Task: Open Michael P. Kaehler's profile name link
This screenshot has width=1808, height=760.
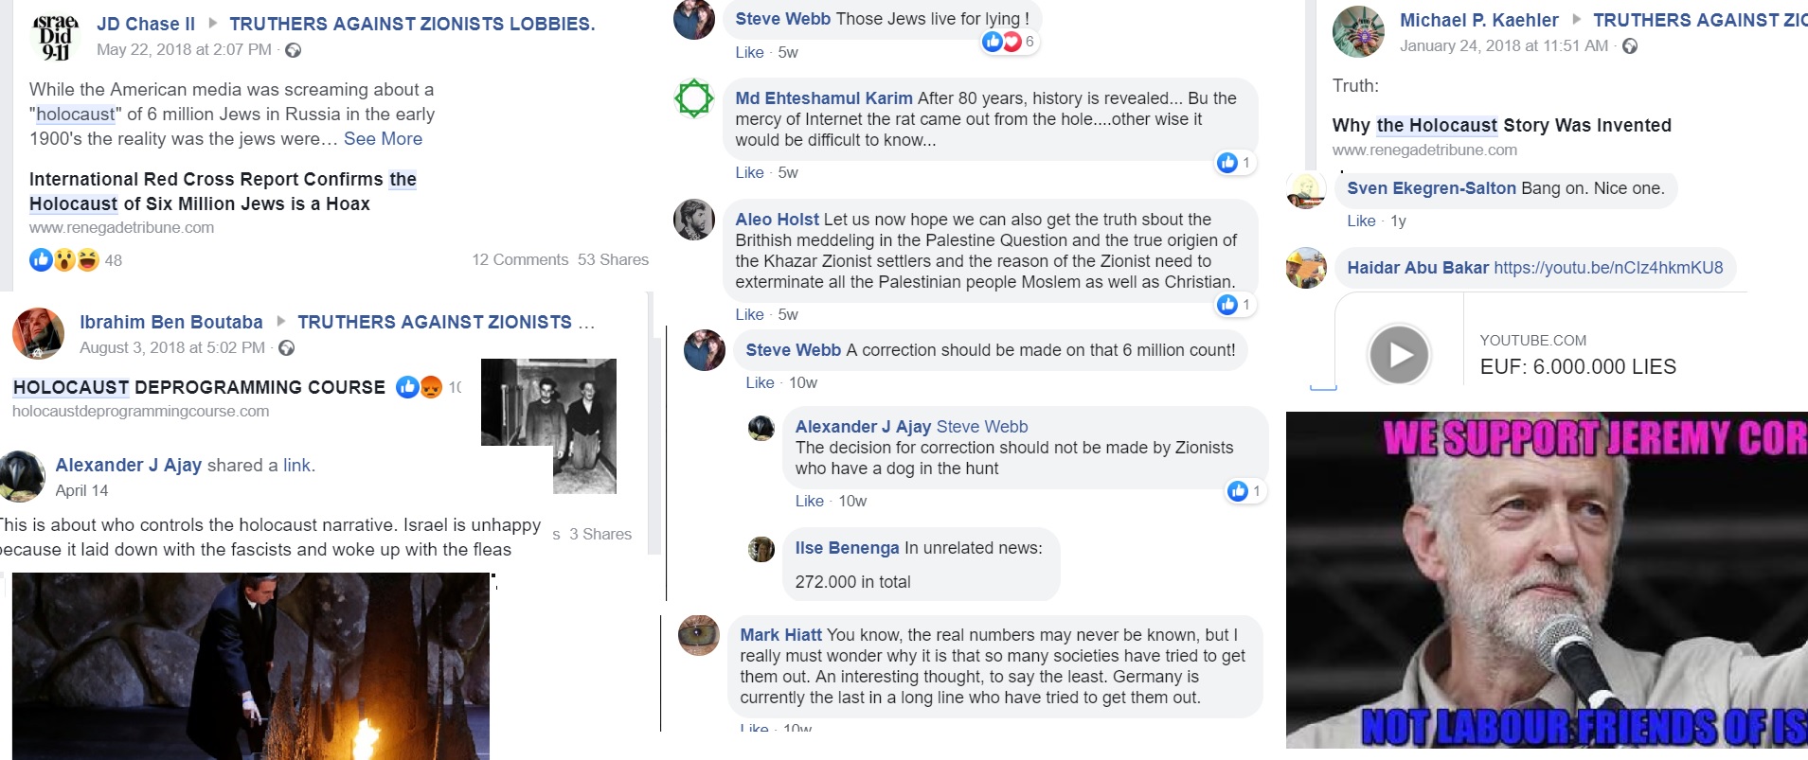Action: [1478, 20]
